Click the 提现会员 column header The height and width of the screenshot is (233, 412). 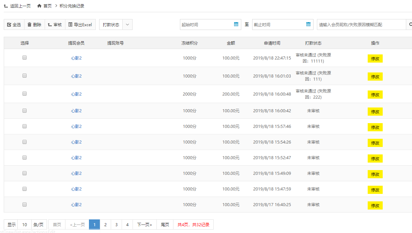pos(76,43)
